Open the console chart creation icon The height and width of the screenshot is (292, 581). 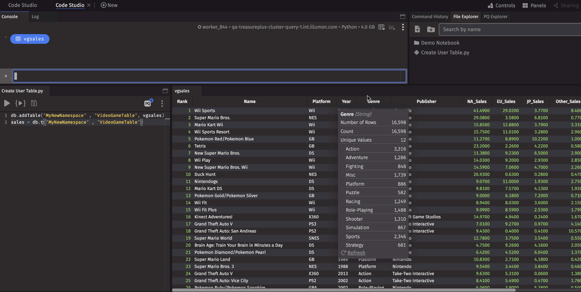(392, 27)
